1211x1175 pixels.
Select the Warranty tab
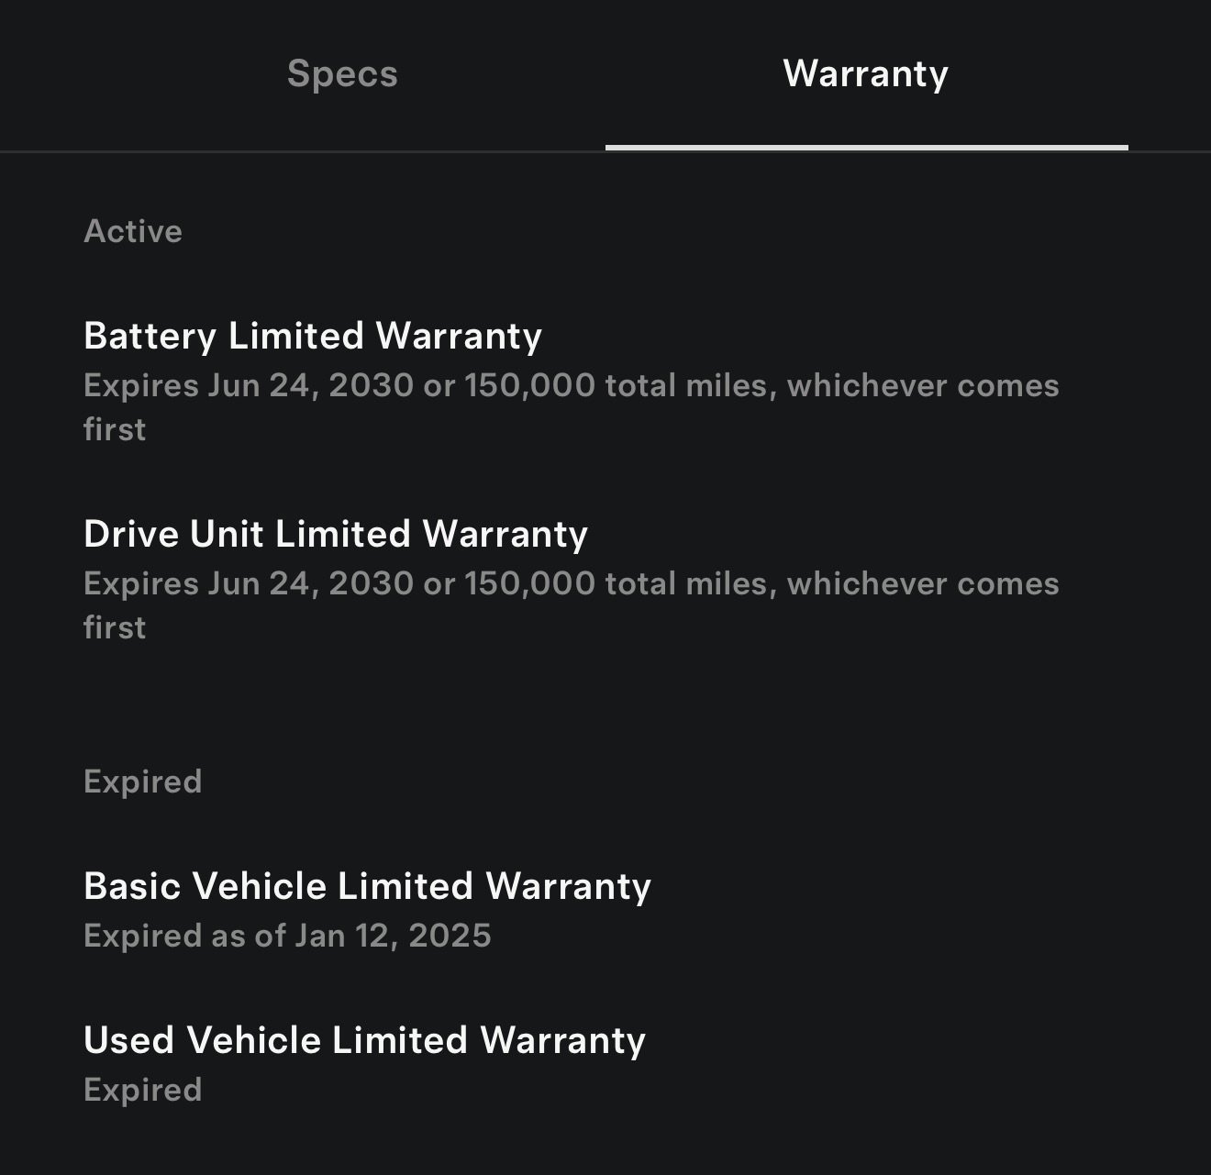(x=863, y=73)
